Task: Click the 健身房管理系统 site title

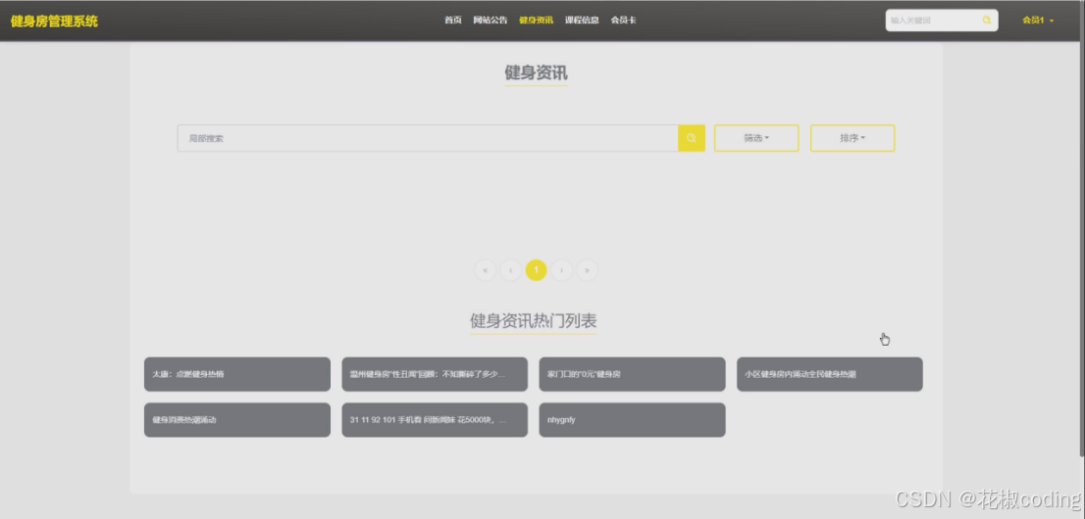Action: tap(54, 21)
